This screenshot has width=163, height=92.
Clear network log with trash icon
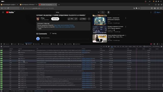pyautogui.click(x=1, y=47)
